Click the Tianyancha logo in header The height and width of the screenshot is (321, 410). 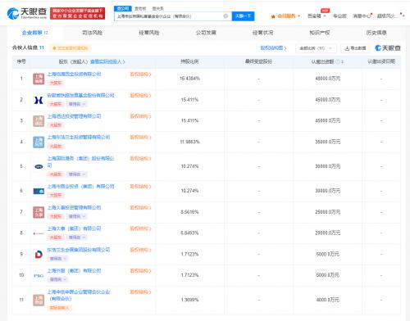27,13
